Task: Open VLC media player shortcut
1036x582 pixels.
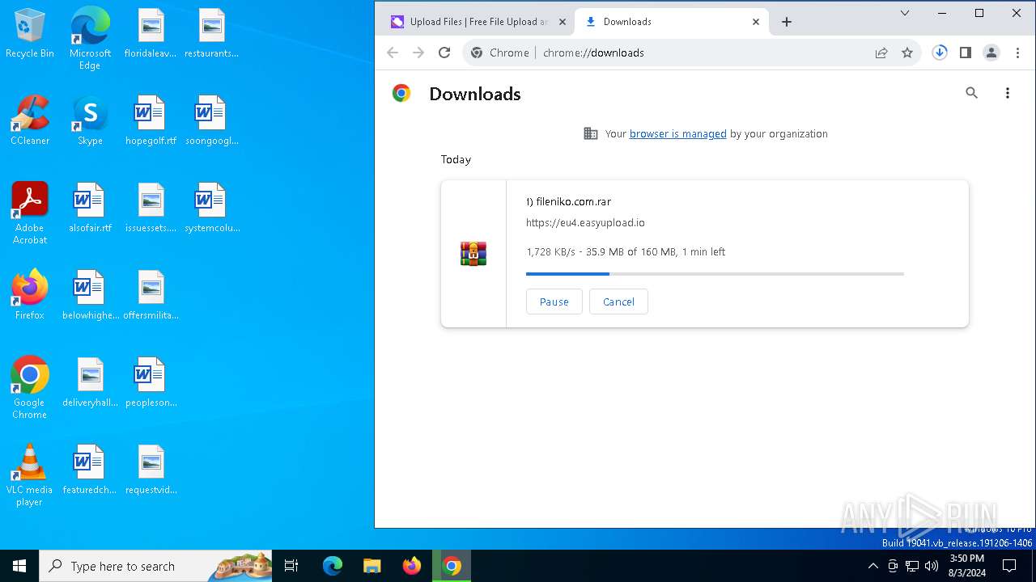Action: [30, 475]
